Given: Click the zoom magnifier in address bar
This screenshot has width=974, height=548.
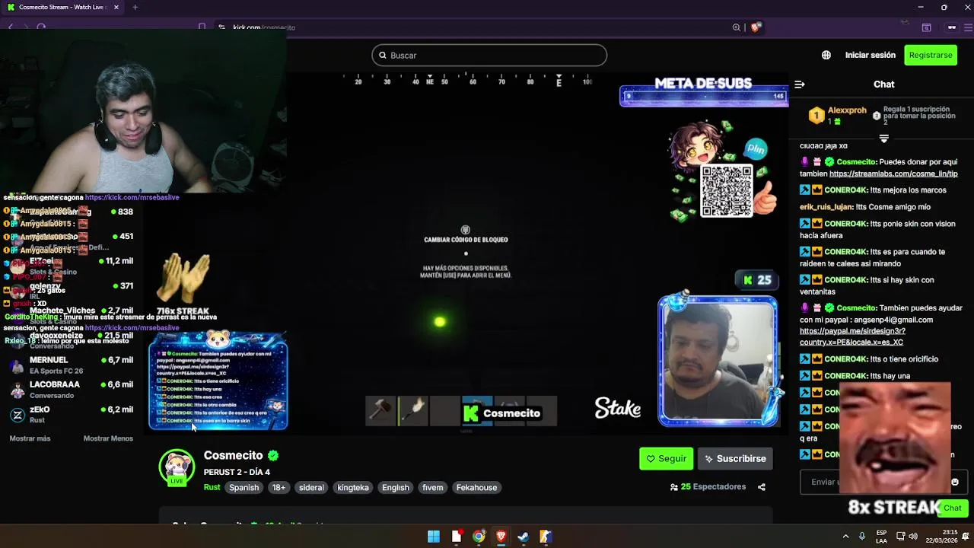Looking at the screenshot, I should (x=737, y=27).
